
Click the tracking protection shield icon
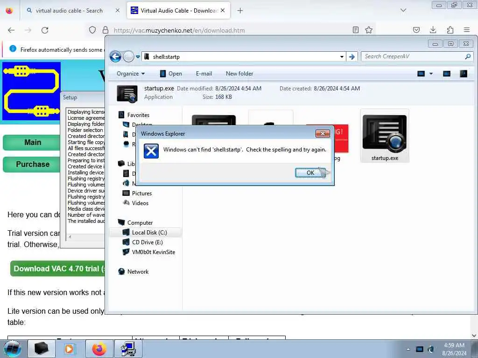(92, 30)
